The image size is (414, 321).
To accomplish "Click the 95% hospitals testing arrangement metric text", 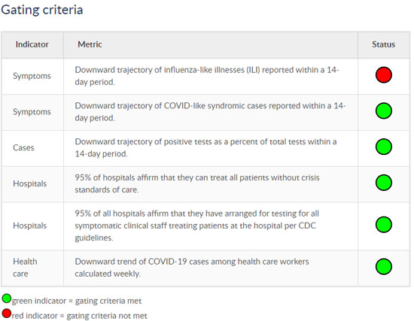I will tap(196, 226).
